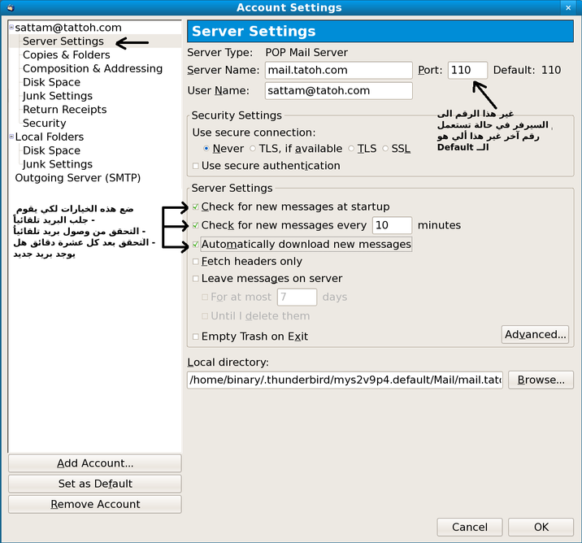The height and width of the screenshot is (543, 582).
Task: Click the Server Name text field
Action: pos(339,71)
